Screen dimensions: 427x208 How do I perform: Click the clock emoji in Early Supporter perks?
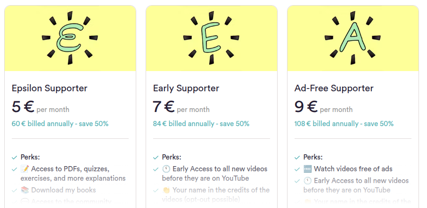[x=166, y=169]
